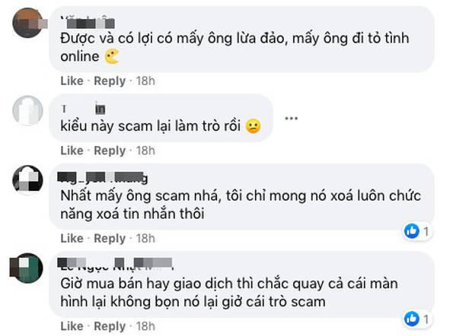This screenshot has width=472, height=336.
Task: Reply to the 'lừa đảo, tỏ tình online' comment
Action: click(110, 81)
